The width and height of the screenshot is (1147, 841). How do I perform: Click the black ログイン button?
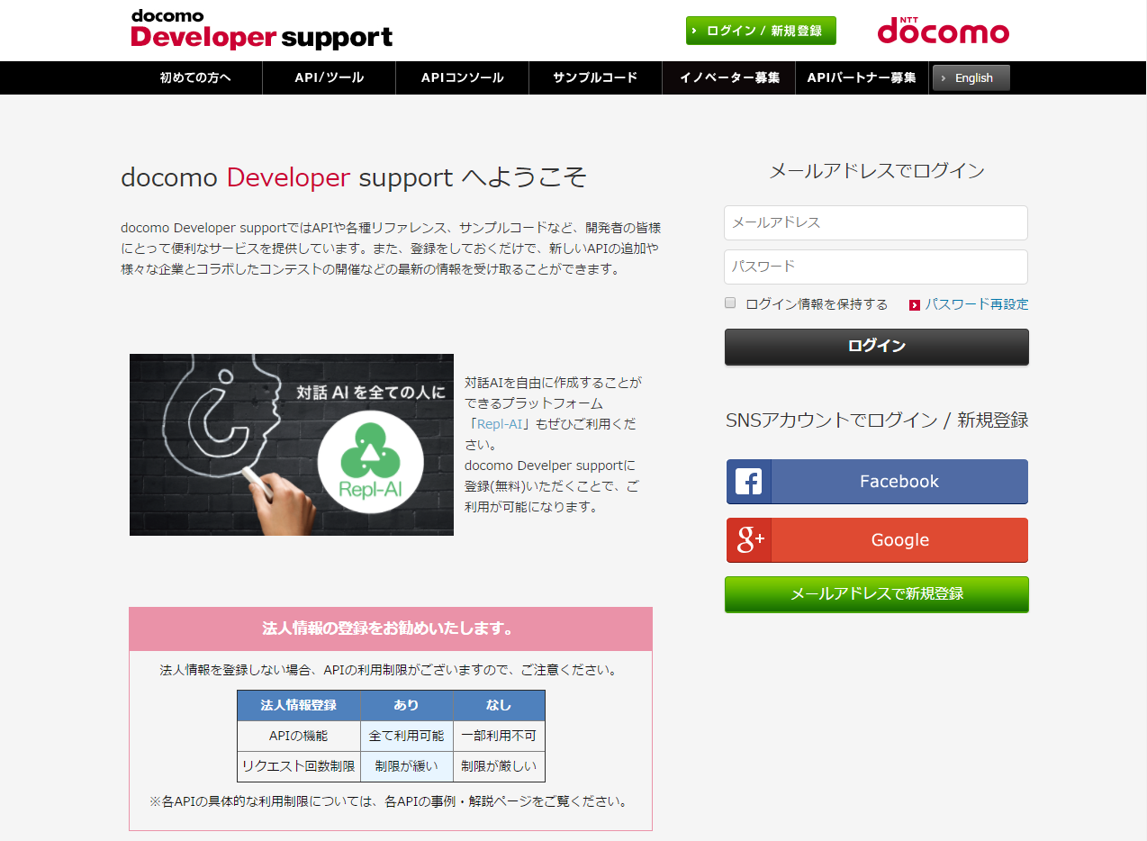click(877, 347)
